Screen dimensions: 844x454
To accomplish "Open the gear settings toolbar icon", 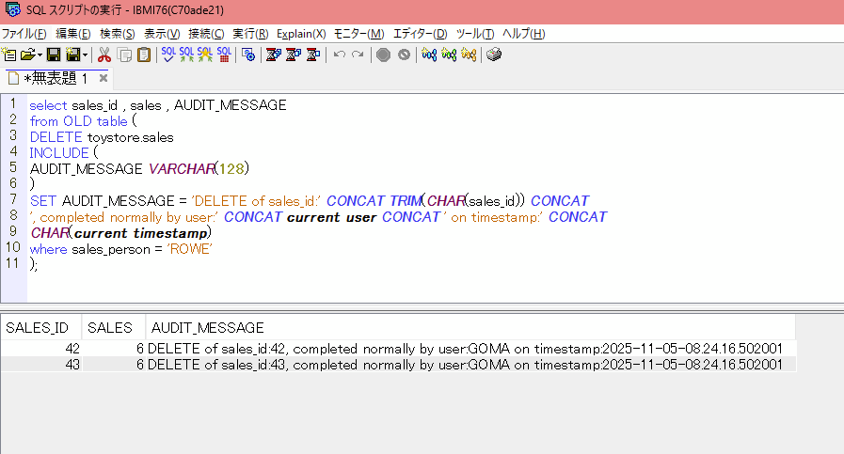I will (x=248, y=55).
